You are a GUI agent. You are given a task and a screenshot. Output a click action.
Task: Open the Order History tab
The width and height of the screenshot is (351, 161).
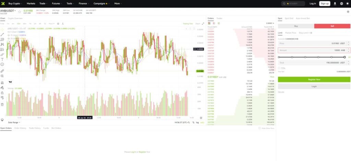tap(20, 128)
